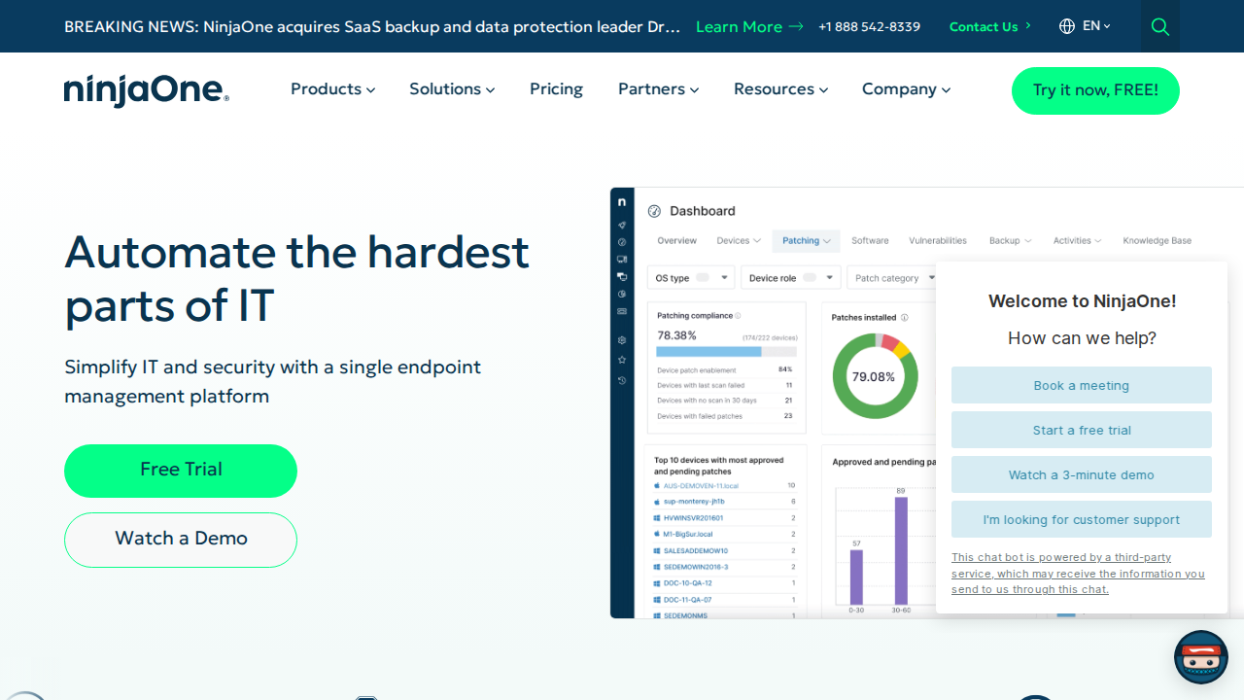
Task: Click the Watch a Demo button
Action: [181, 540]
